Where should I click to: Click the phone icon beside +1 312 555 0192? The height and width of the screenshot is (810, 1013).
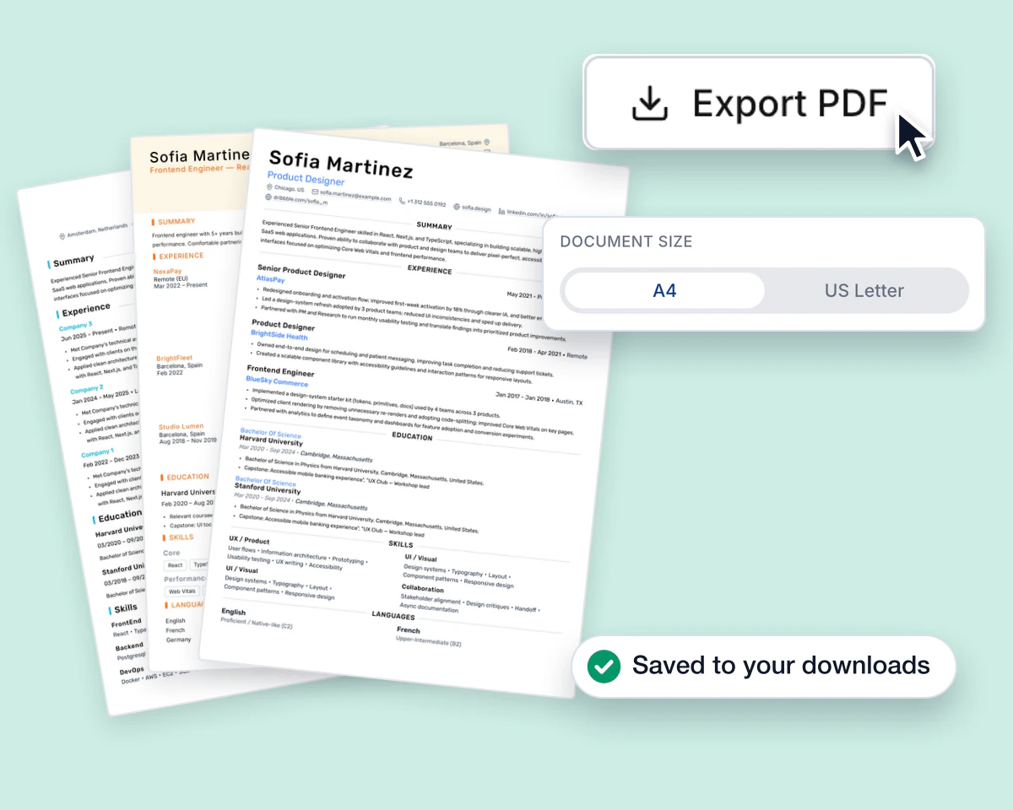(x=401, y=201)
